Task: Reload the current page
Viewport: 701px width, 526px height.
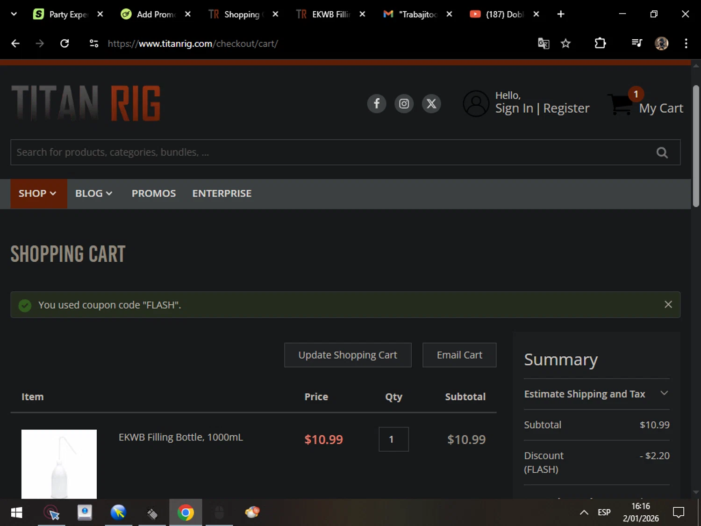Action: 64,43
